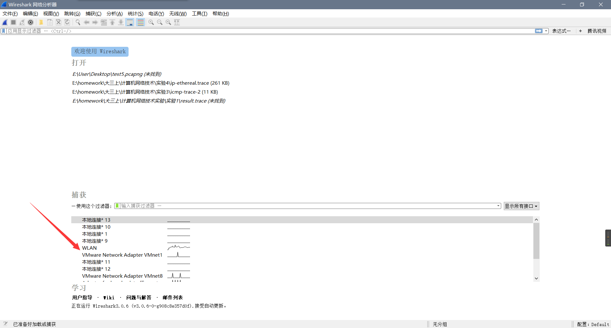Click capture filter bookmark icon
The image size is (611, 328).
click(117, 206)
